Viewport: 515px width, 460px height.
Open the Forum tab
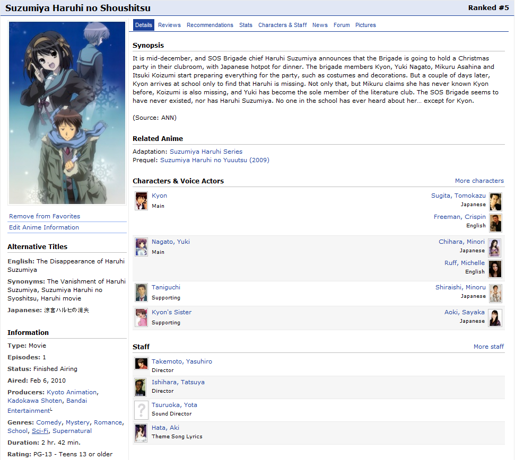pos(342,25)
